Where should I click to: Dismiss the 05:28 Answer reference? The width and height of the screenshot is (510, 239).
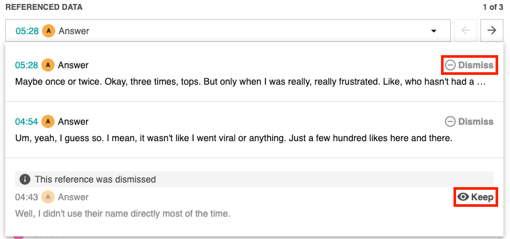coord(469,65)
